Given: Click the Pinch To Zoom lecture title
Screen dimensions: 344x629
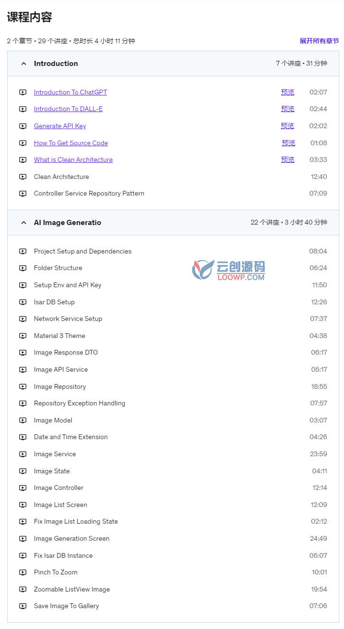Looking at the screenshot, I should click(x=56, y=572).
